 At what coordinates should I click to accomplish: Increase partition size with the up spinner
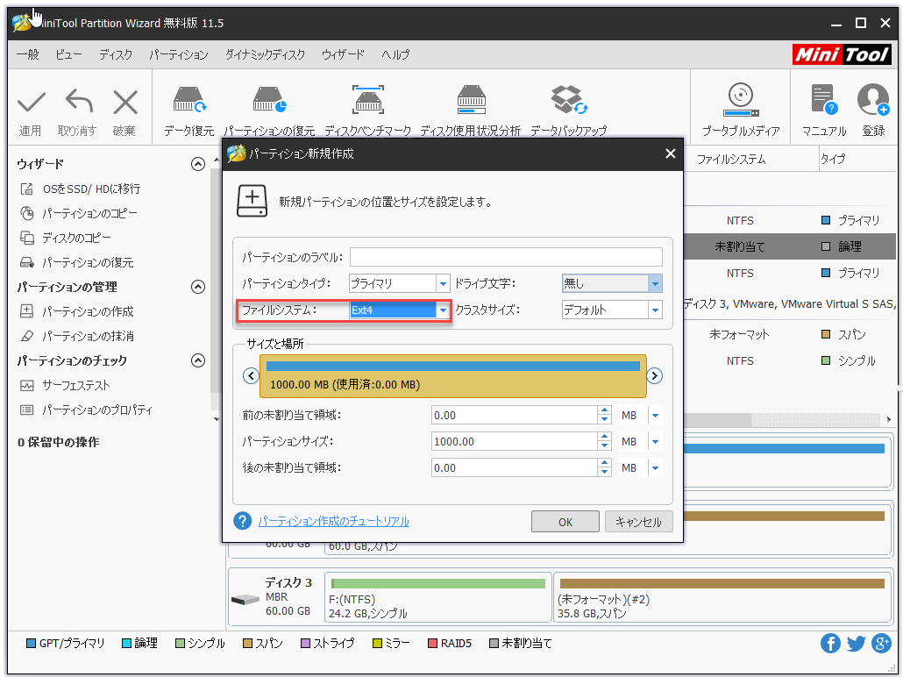tap(604, 438)
